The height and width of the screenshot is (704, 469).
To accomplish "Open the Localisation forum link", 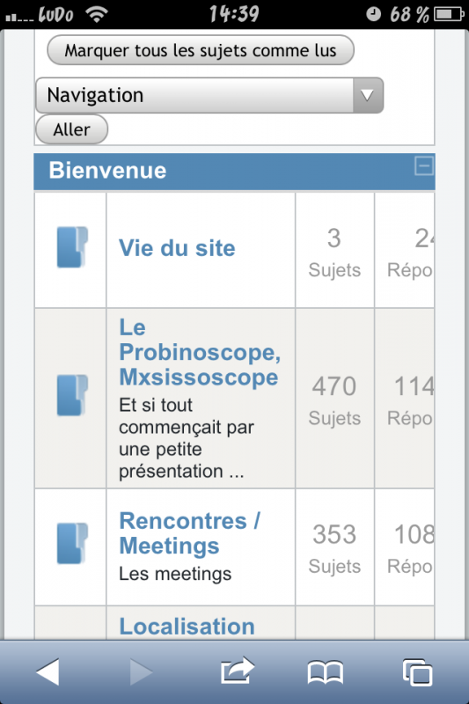I will 187,627.
